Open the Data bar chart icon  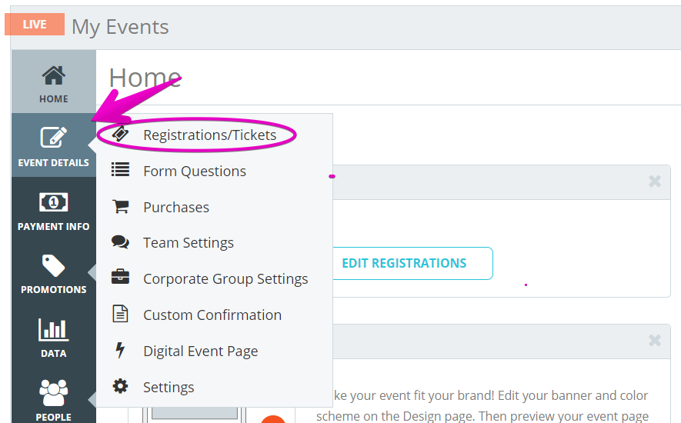coord(53,329)
